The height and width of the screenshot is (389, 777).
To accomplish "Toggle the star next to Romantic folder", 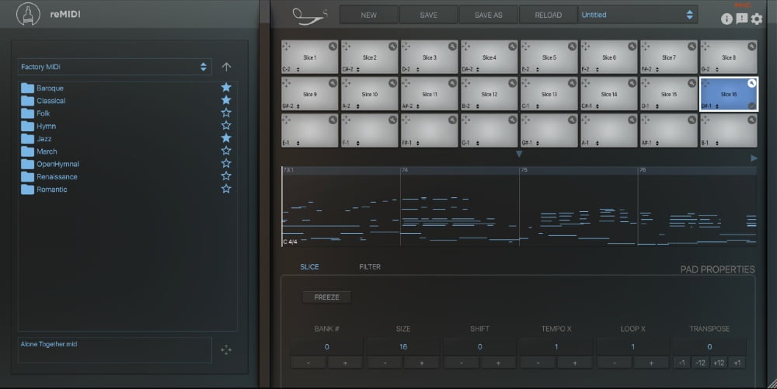I will pyautogui.click(x=226, y=189).
